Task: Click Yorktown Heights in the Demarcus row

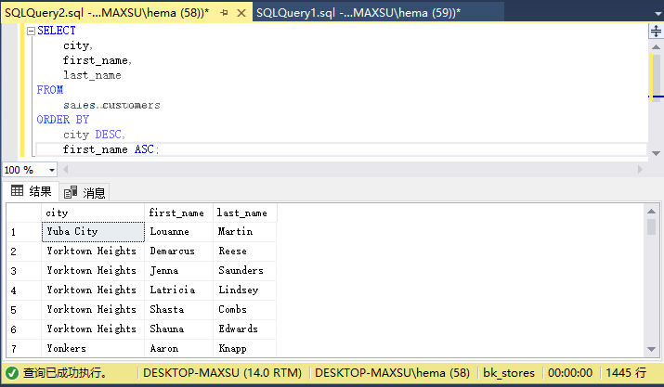Action: 93,252
